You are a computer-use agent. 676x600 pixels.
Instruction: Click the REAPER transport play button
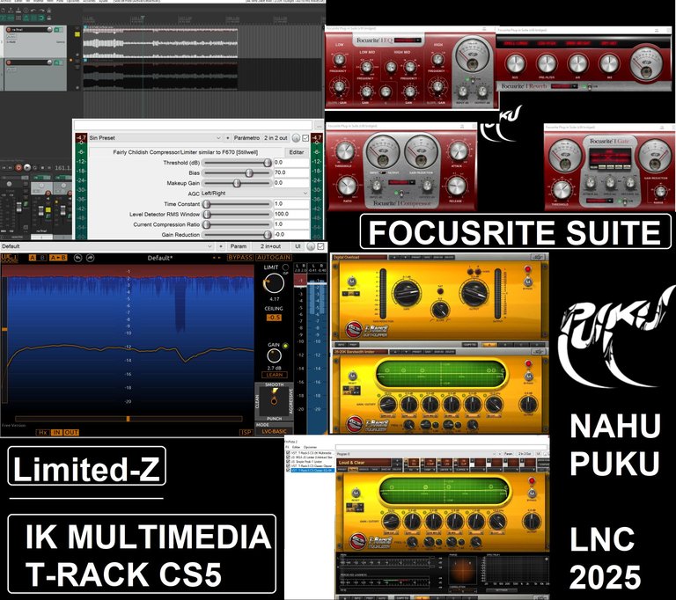click(27, 168)
